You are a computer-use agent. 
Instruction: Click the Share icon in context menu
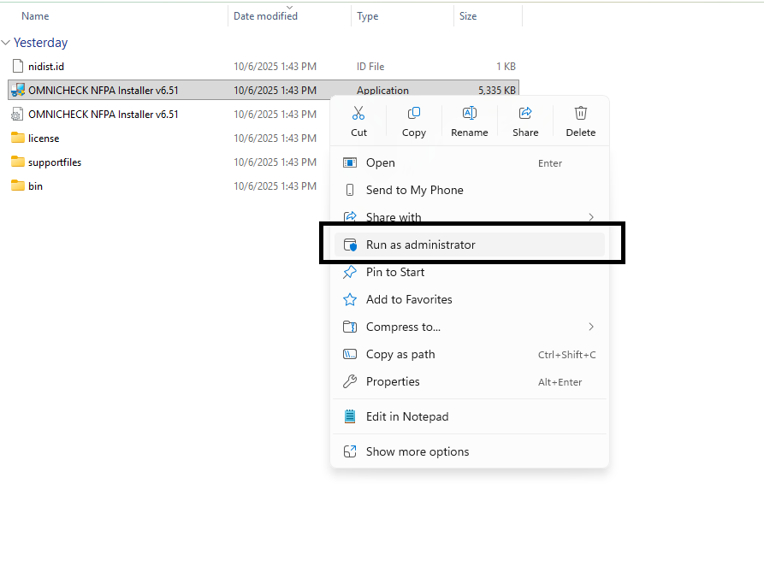coord(525,114)
